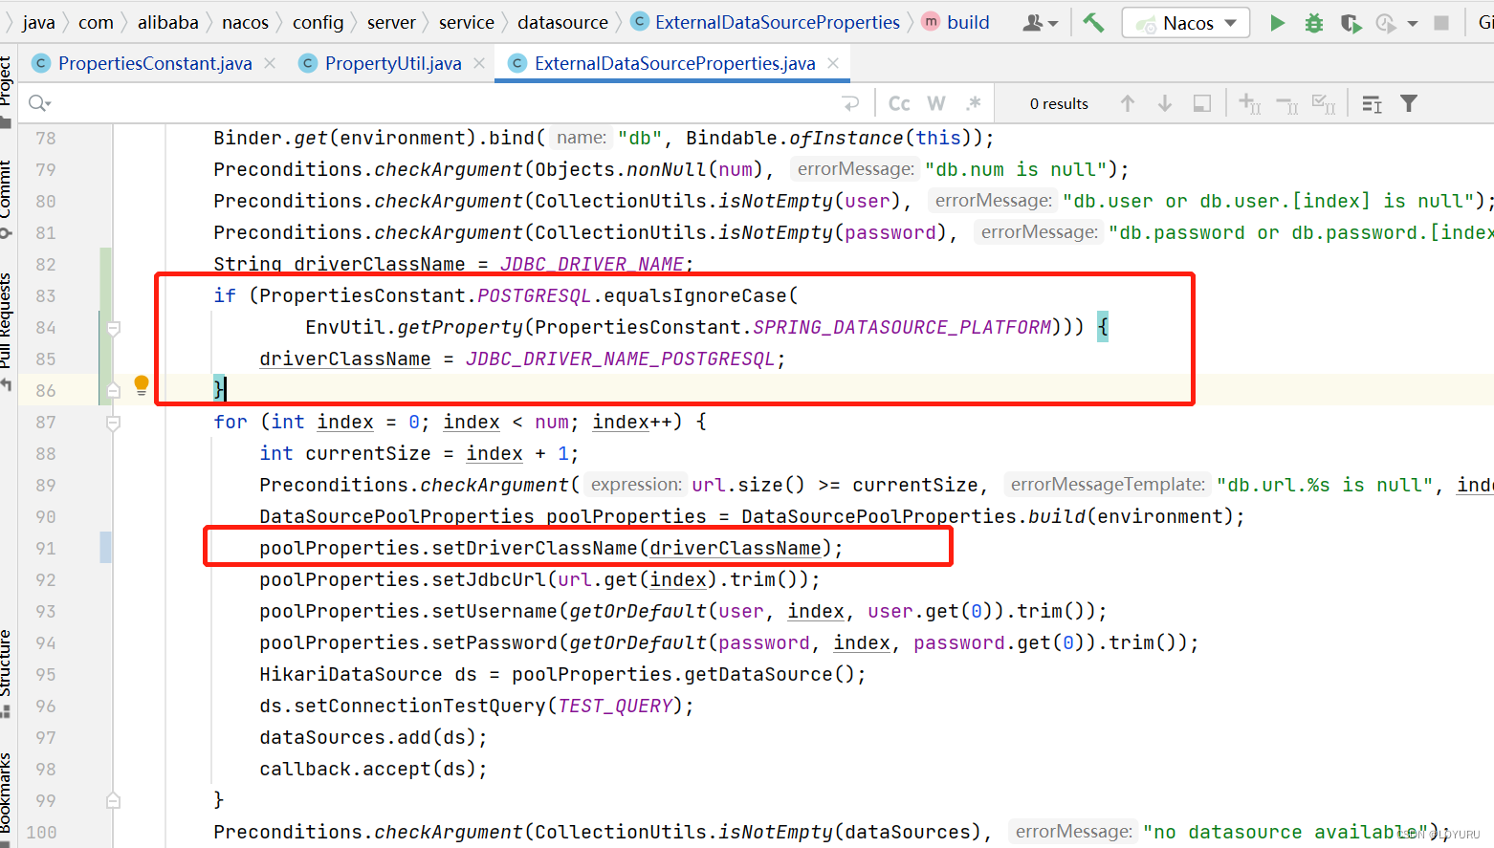The height and width of the screenshot is (848, 1494).
Task: Click the Build project hammer icon
Action: pyautogui.click(x=1093, y=22)
